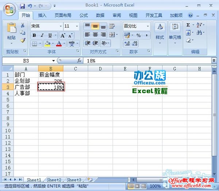Apply borders with the border icon

35,44
